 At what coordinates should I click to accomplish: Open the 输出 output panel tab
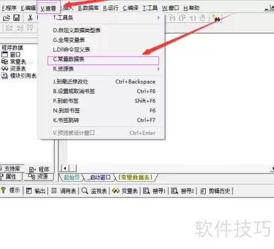coord(36,191)
